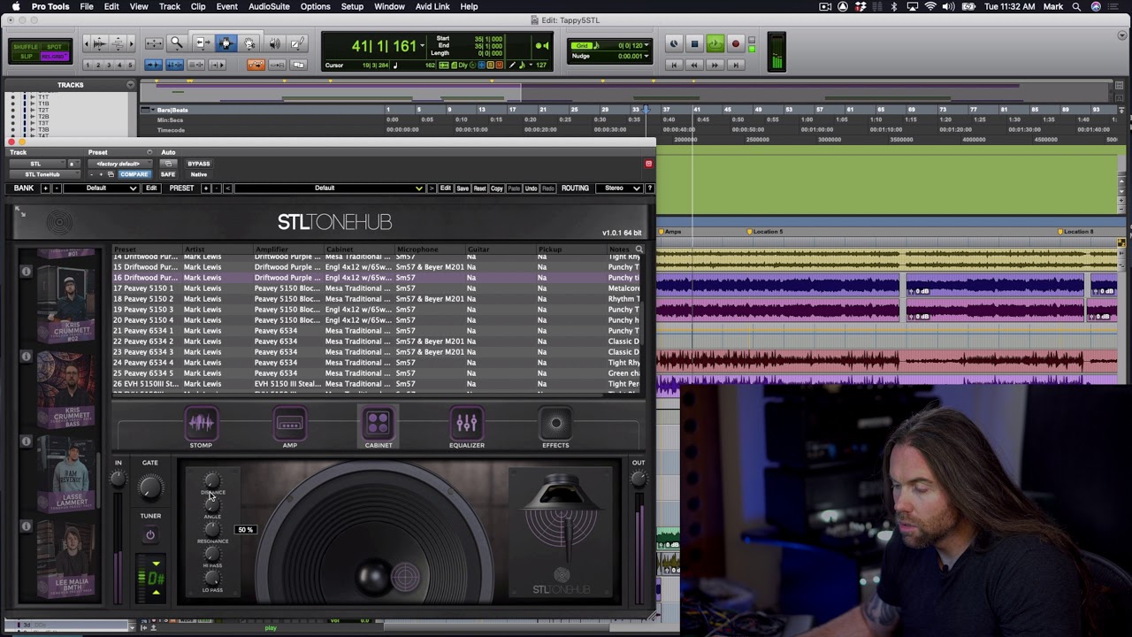
Task: Toggle the COMPARE button
Action: tap(134, 174)
